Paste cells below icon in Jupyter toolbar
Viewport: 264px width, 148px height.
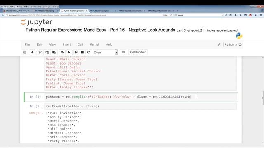54,52
